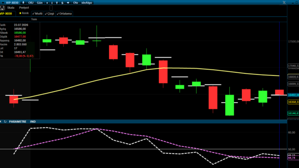Click the green 16146,67 price axis label
This screenshot has height=168, width=299.
pos(293,113)
